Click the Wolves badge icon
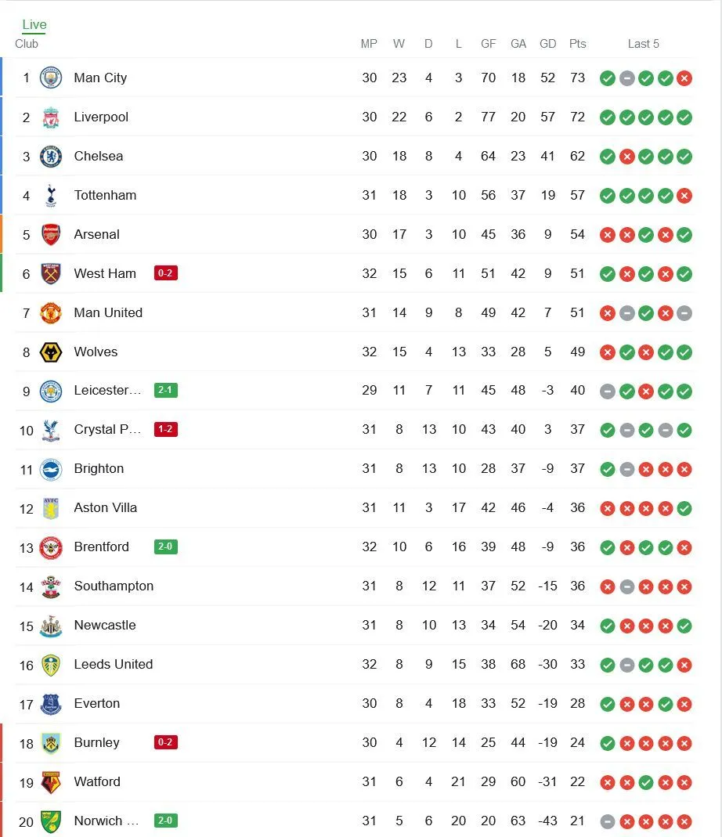 [51, 352]
